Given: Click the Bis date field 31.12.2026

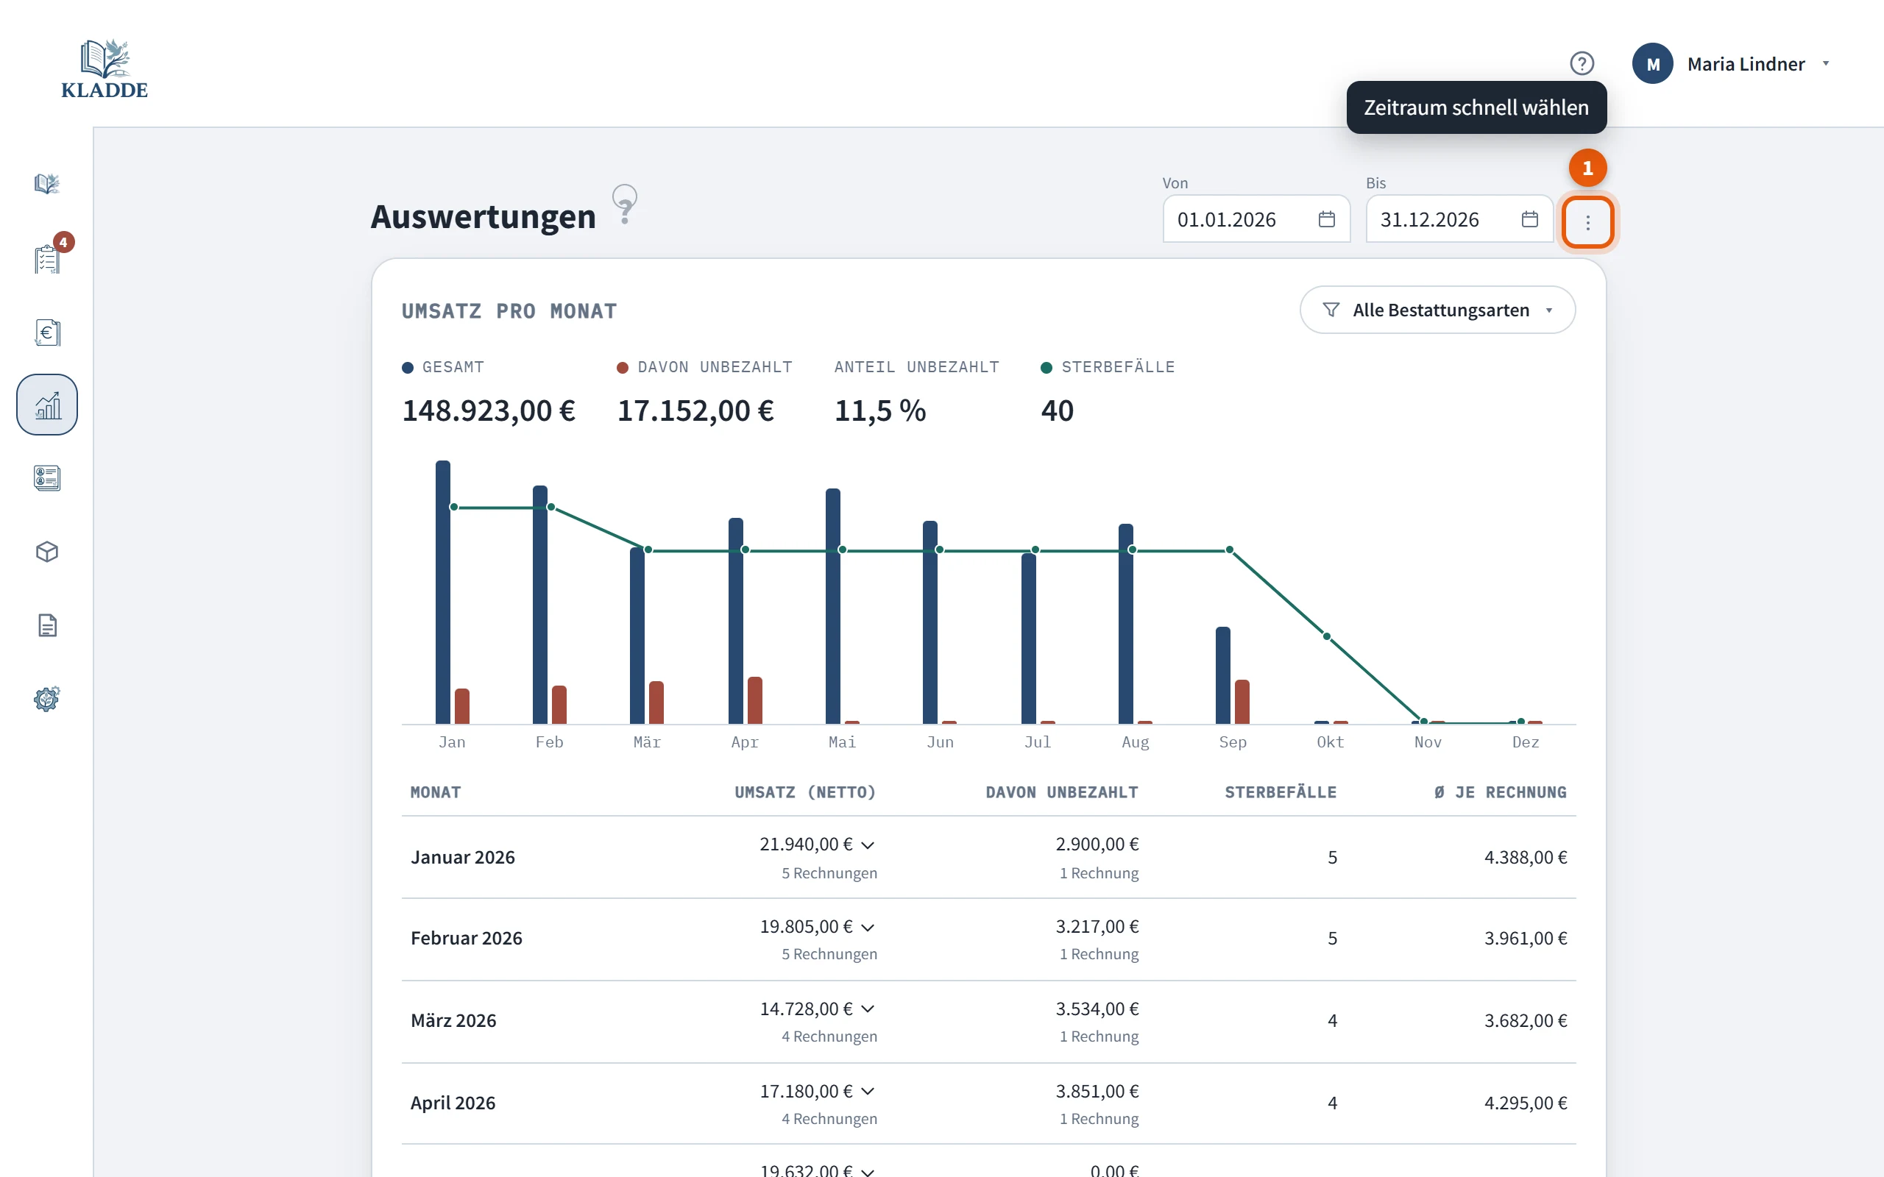Looking at the screenshot, I should 1459,219.
